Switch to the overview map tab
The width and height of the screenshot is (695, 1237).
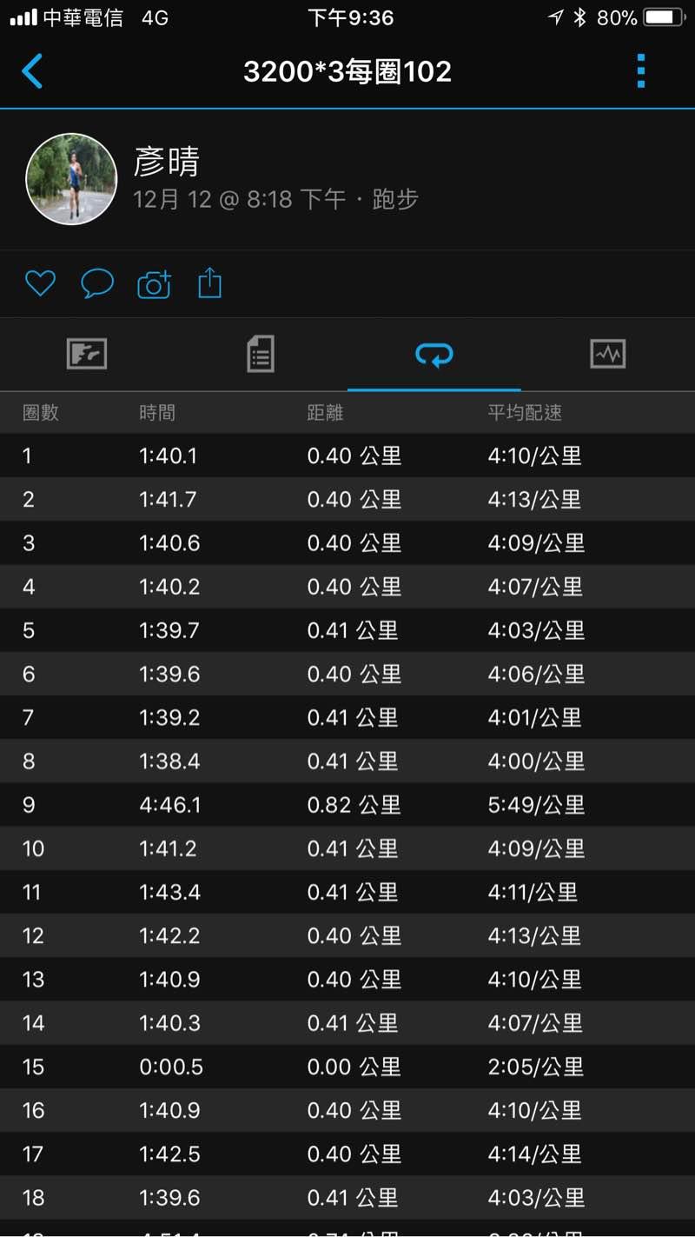[87, 355]
